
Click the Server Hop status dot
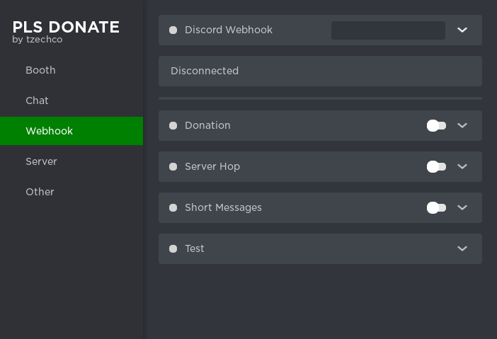173,166
